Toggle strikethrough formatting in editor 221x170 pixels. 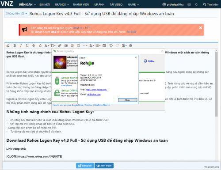point(34,45)
